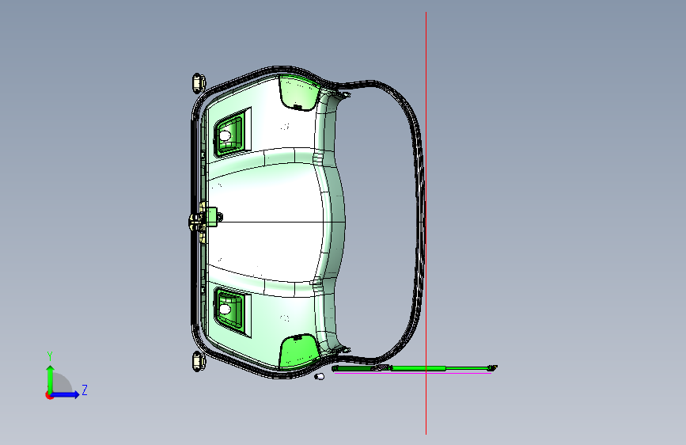Click the green Y axis of the triad
686x445 pixels.
point(51,378)
